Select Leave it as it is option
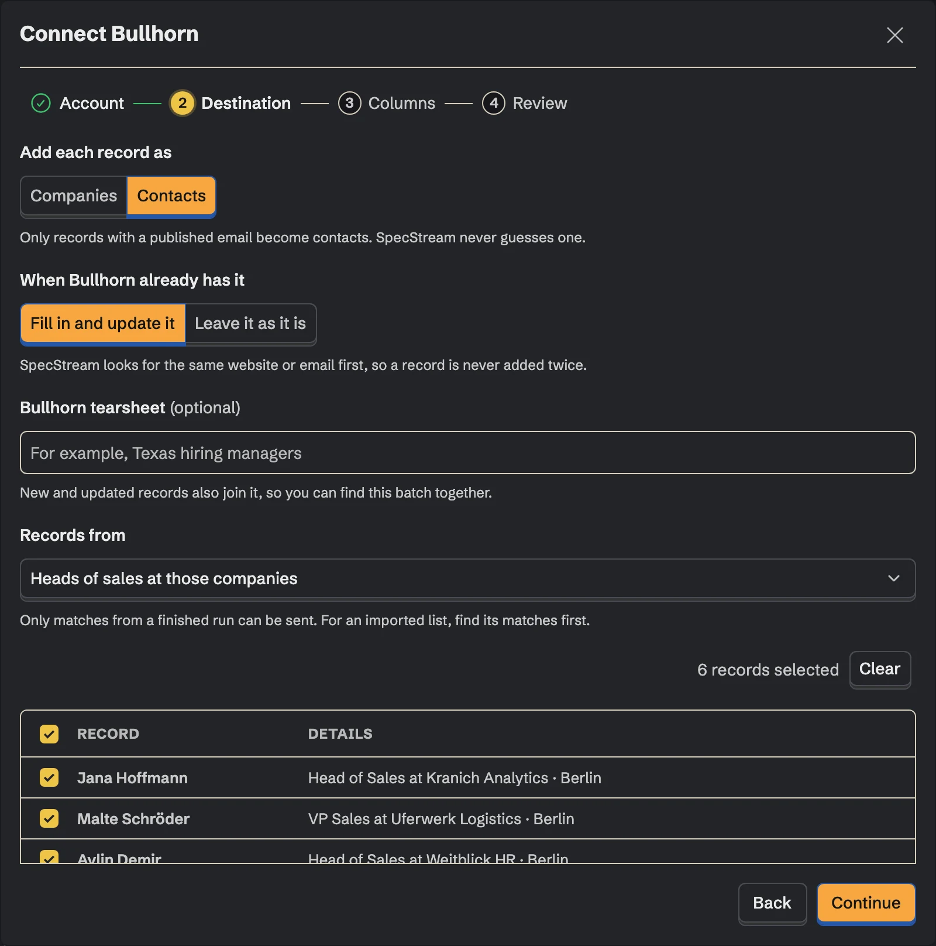936x946 pixels. 250,324
